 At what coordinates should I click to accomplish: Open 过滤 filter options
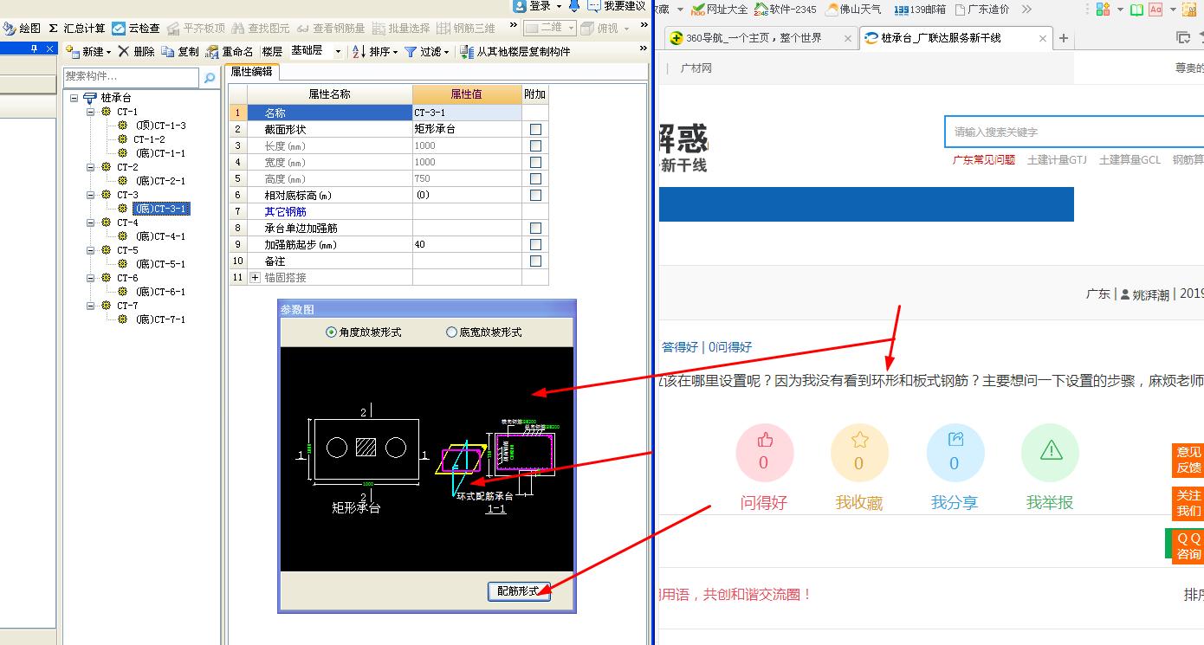click(427, 52)
